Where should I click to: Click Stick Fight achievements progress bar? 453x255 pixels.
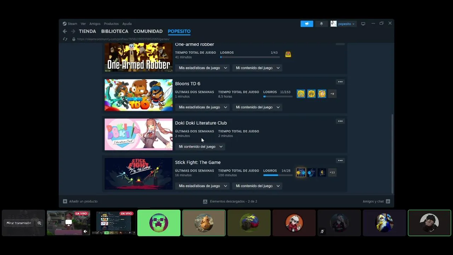[x=278, y=175]
